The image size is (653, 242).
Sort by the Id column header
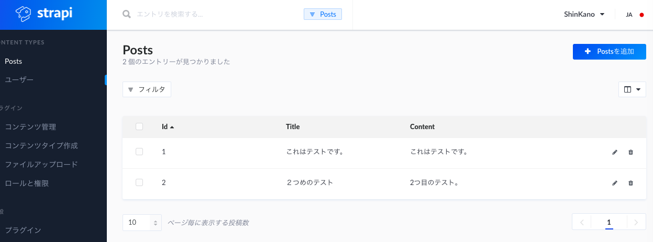coord(164,126)
